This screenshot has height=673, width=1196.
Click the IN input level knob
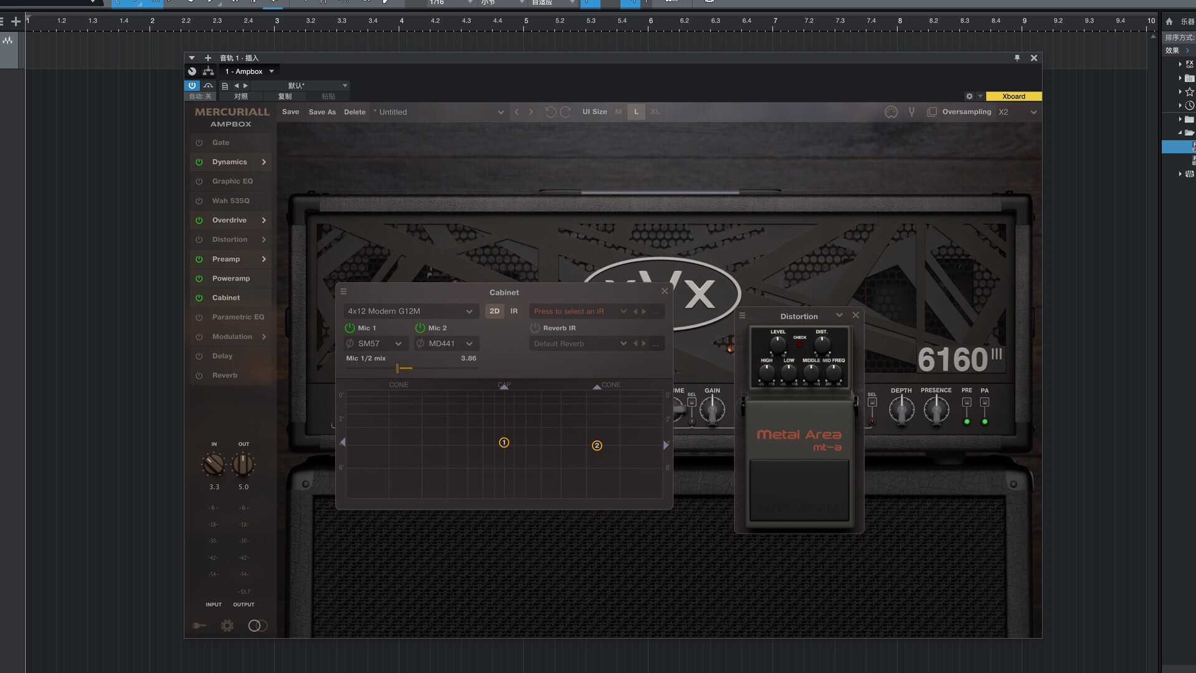214,464
